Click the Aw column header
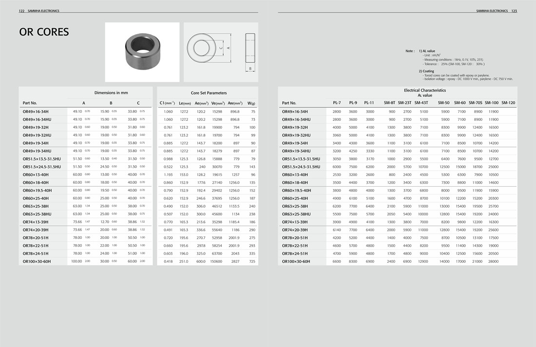Screen dimensions: 536x347 click(235, 103)
